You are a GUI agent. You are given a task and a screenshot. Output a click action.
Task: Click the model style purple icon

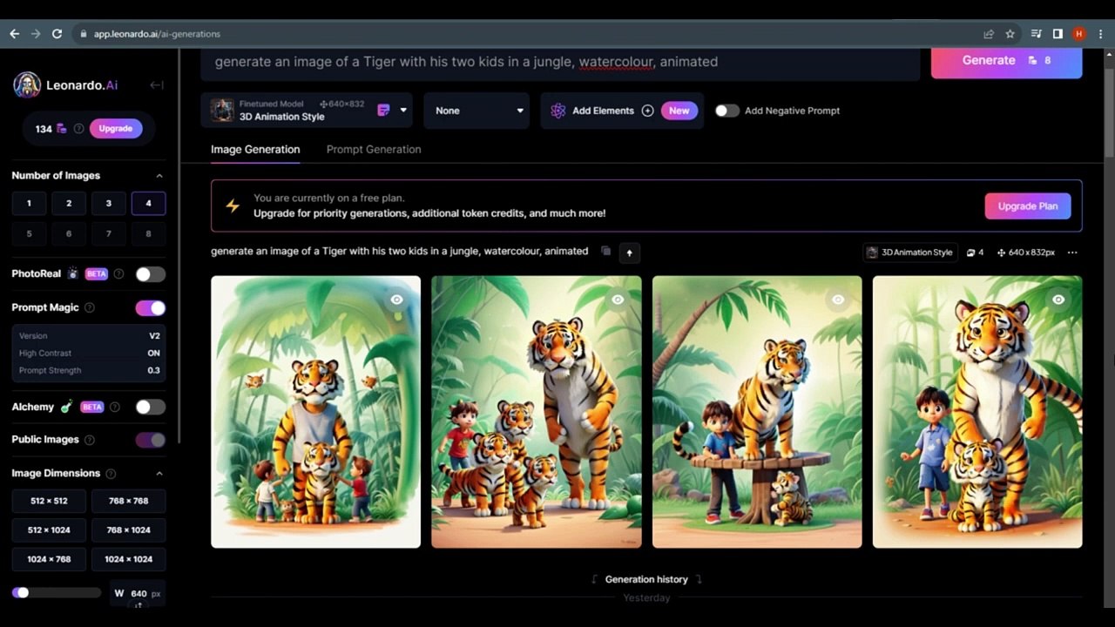[383, 111]
